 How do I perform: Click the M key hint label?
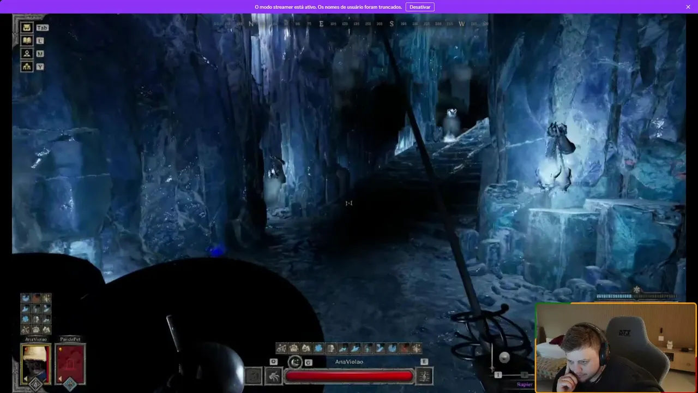click(x=40, y=54)
